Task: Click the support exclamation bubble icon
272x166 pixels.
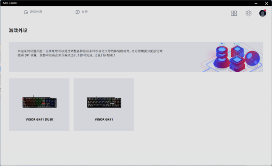Action: tap(77, 12)
